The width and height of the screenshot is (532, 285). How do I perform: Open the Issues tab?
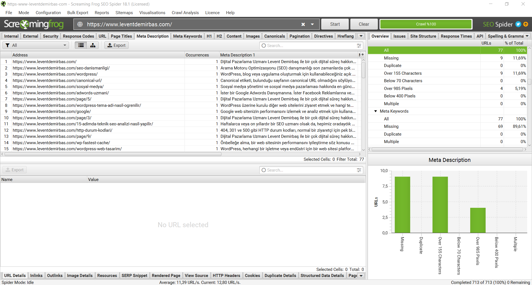pos(399,36)
